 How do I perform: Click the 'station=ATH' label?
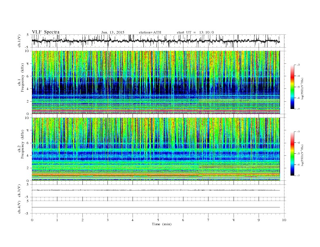150,32
